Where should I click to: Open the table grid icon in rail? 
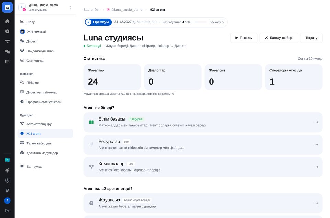click(x=7, y=62)
